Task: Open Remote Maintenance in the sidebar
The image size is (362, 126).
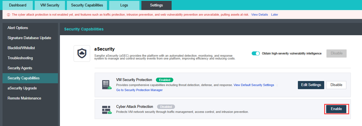Action: pos(24,98)
